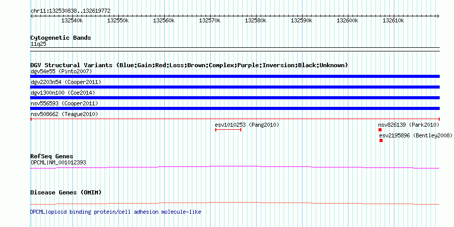
Task: Open variant label esv2195896 (Bentley2008)
Action: click(416, 135)
